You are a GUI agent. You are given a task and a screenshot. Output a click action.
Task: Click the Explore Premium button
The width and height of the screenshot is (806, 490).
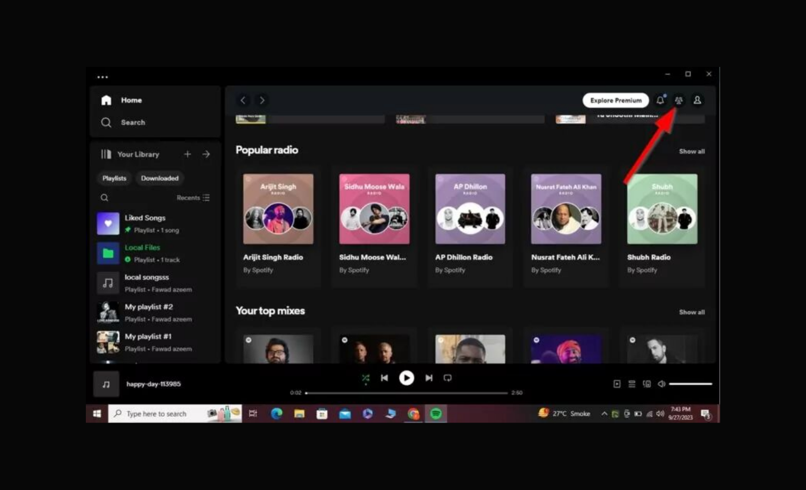pos(616,100)
